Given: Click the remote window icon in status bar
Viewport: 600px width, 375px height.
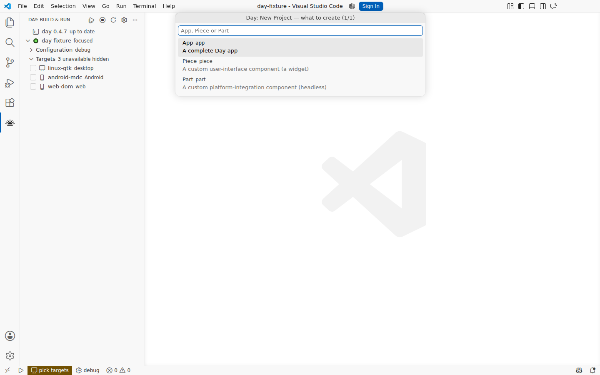Looking at the screenshot, I should pyautogui.click(x=7, y=370).
